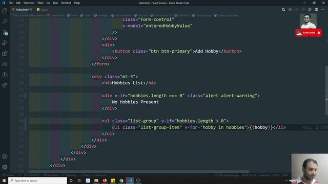Screen dimensions: 328x184
Task: Open the Terminal menu
Action: [x=66, y=3]
